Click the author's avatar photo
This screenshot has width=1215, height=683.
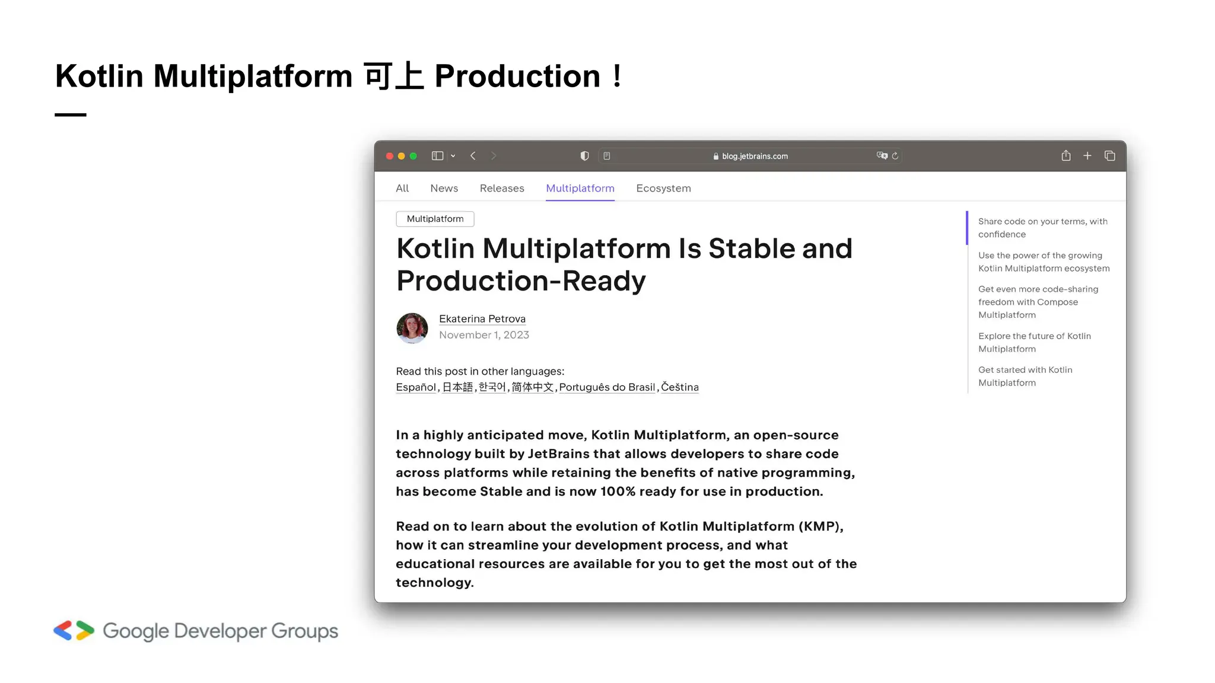tap(412, 328)
